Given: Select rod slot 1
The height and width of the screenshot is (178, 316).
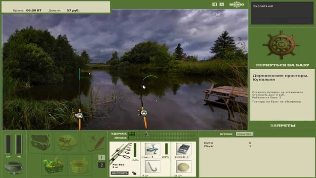Looking at the screenshot, I should tap(102, 157).
